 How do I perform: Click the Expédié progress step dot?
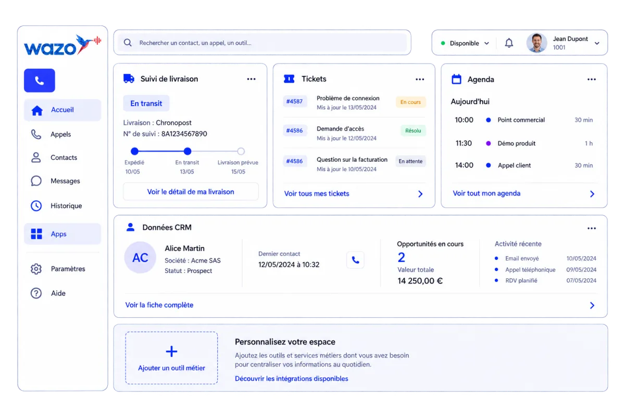pos(134,151)
